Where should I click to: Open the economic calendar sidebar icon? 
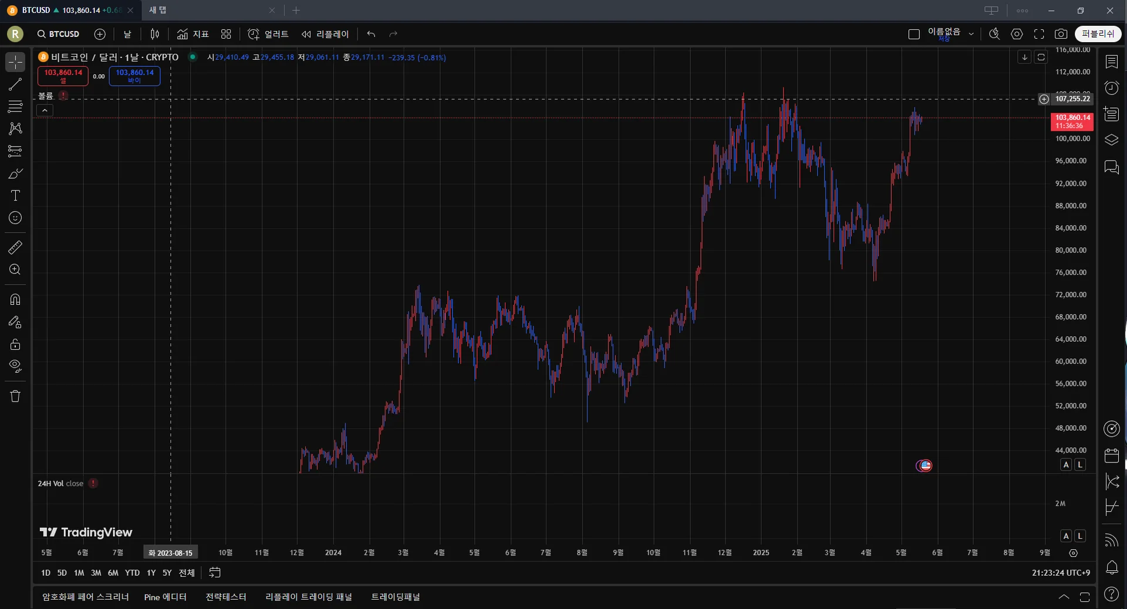coord(1112,455)
